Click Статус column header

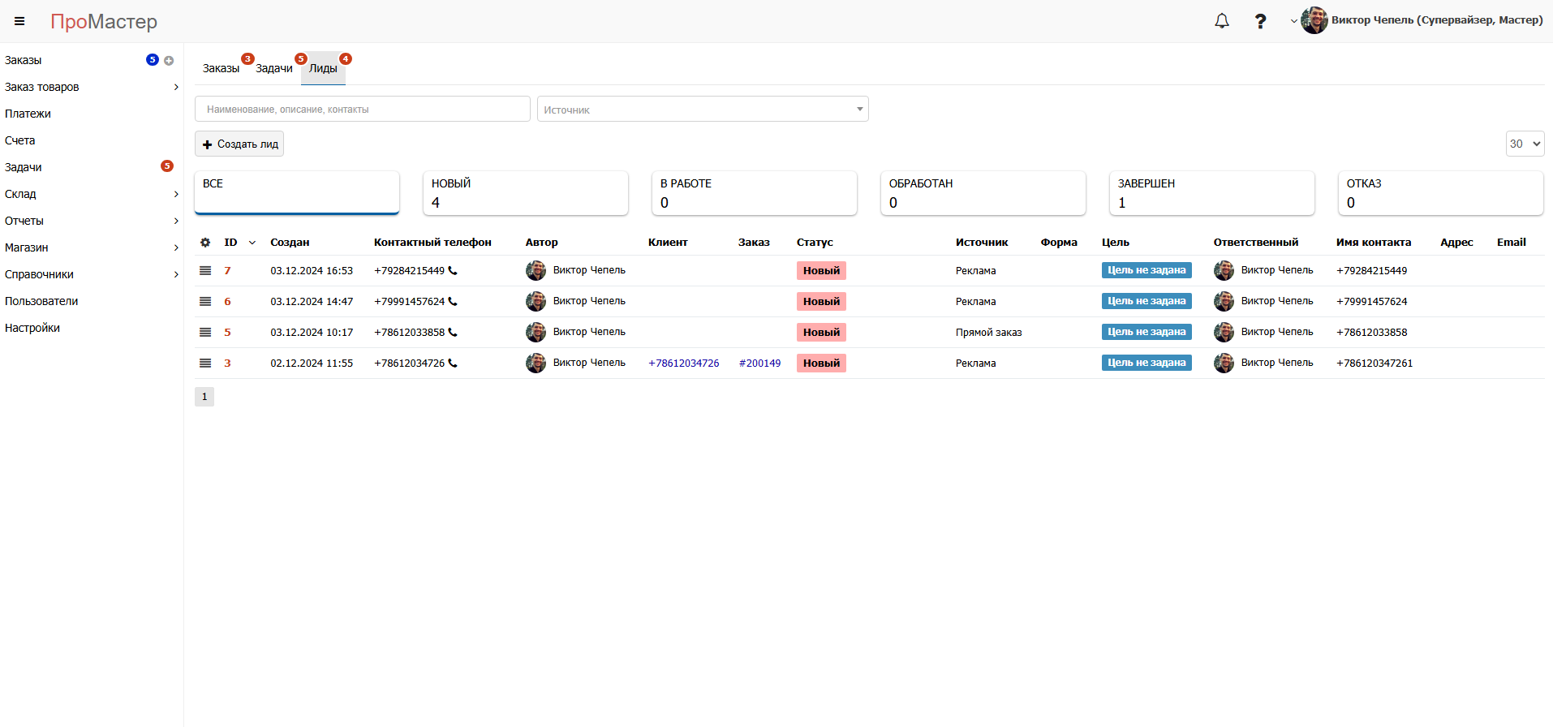[815, 243]
